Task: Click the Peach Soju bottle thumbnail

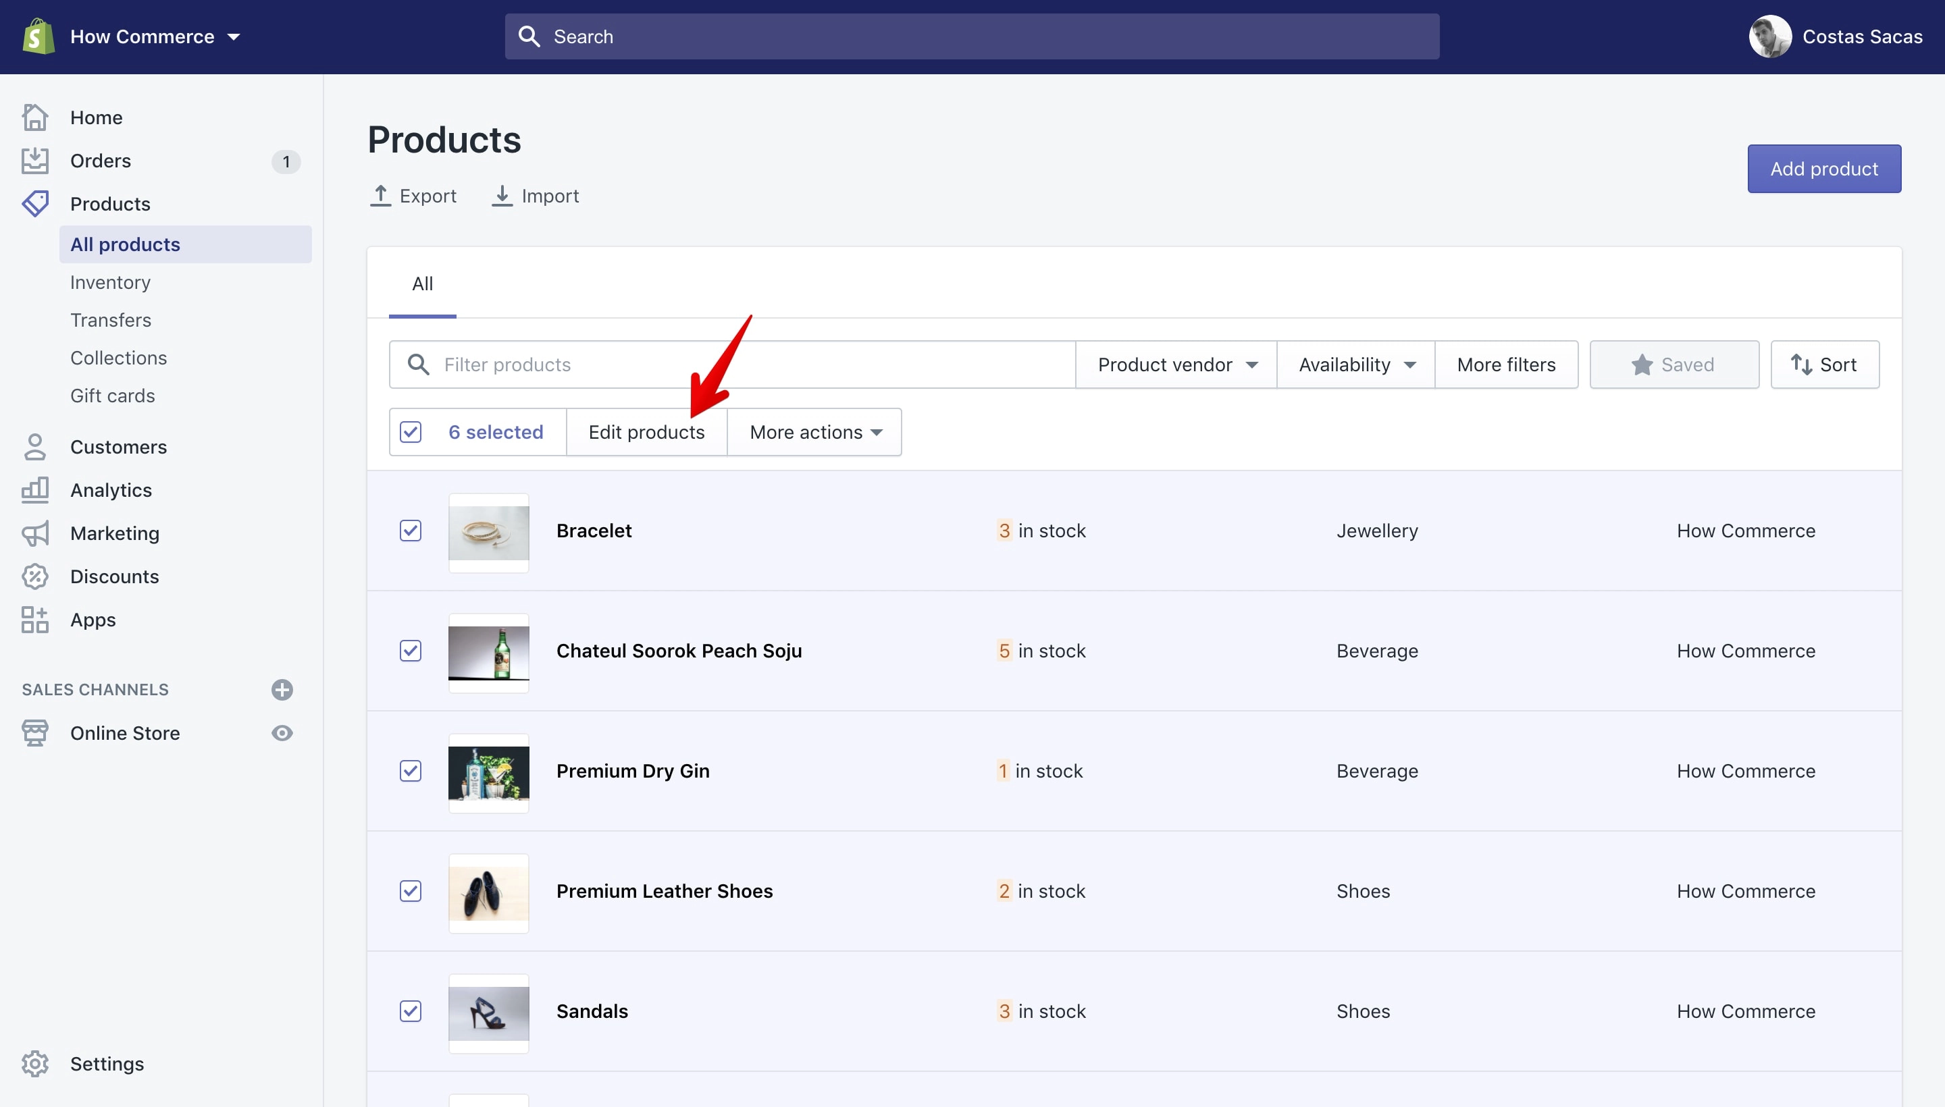Action: click(x=488, y=653)
